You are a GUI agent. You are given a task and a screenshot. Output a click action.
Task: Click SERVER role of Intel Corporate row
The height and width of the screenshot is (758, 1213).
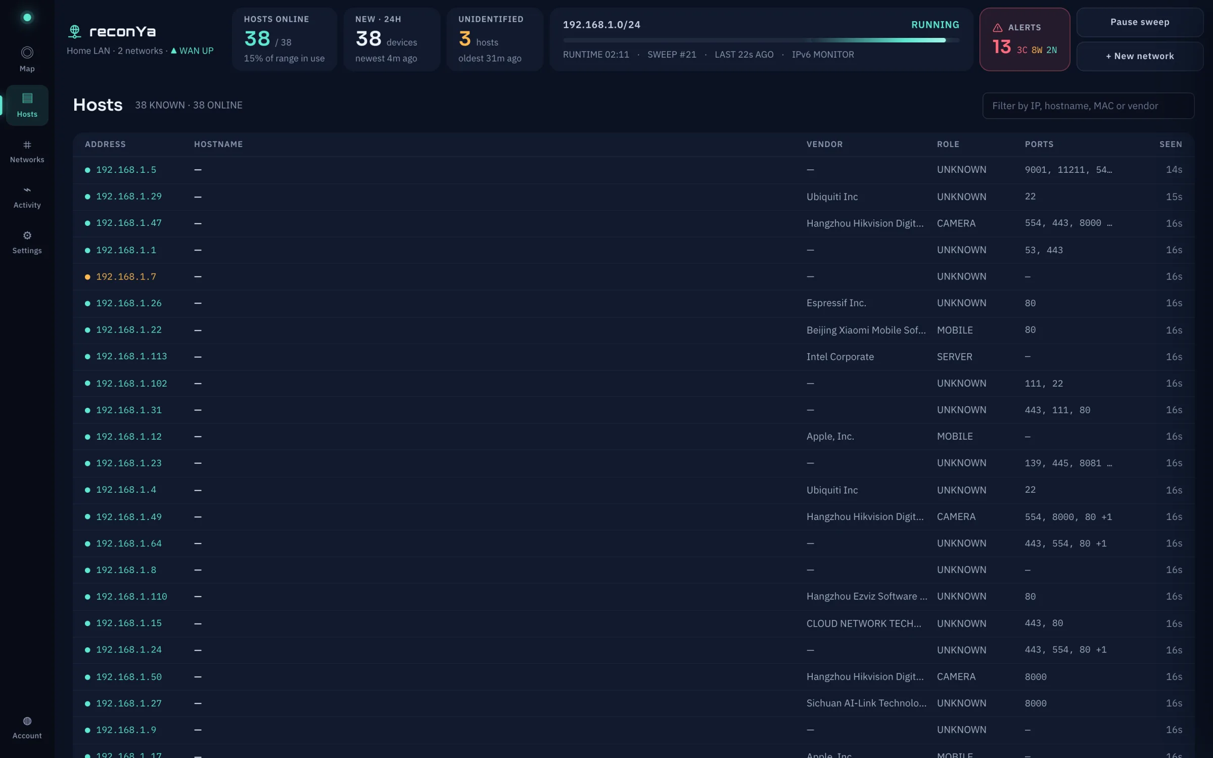click(x=954, y=357)
